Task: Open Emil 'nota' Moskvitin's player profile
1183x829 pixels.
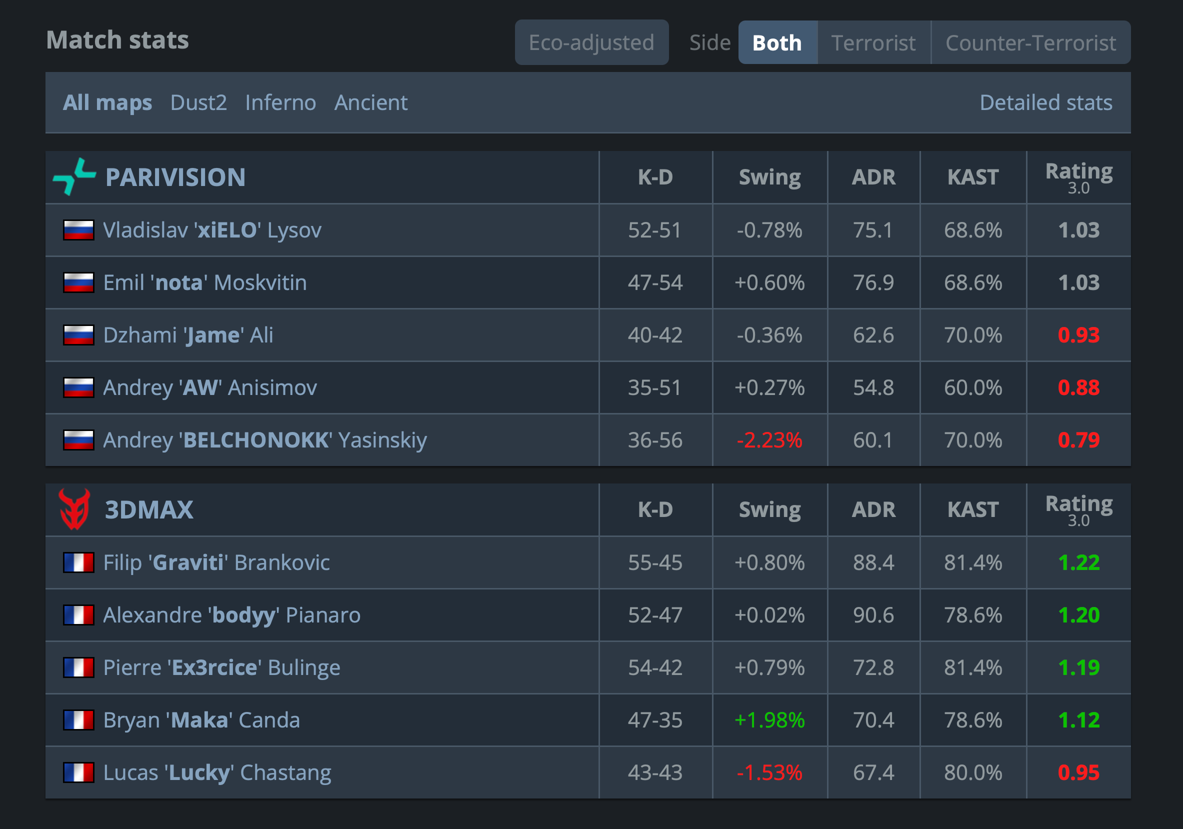Action: [205, 282]
